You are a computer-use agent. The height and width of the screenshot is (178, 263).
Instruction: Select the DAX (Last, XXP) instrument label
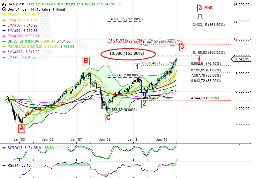(21, 4)
